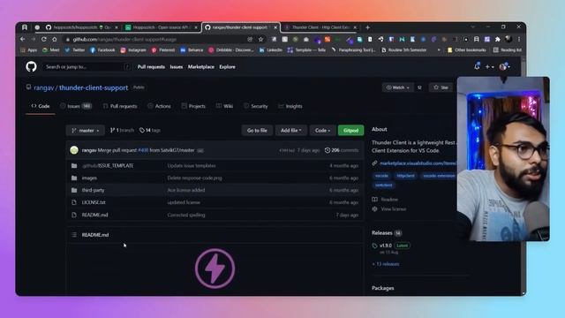The height and width of the screenshot is (318, 565).
Task: Bookmark this page with the star icon
Action: point(261,39)
